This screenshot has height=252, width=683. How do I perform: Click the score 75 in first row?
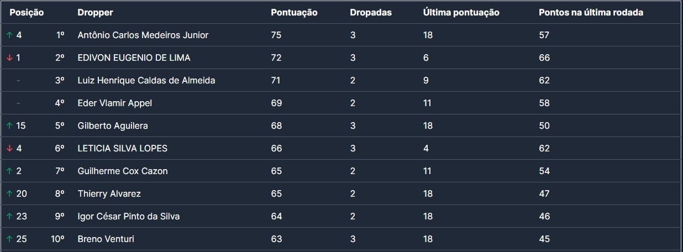276,35
